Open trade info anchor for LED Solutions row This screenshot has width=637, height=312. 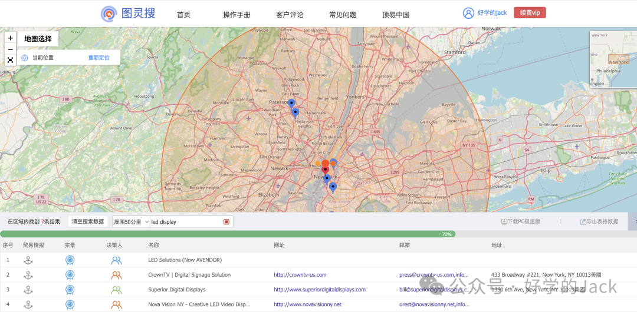click(28, 260)
